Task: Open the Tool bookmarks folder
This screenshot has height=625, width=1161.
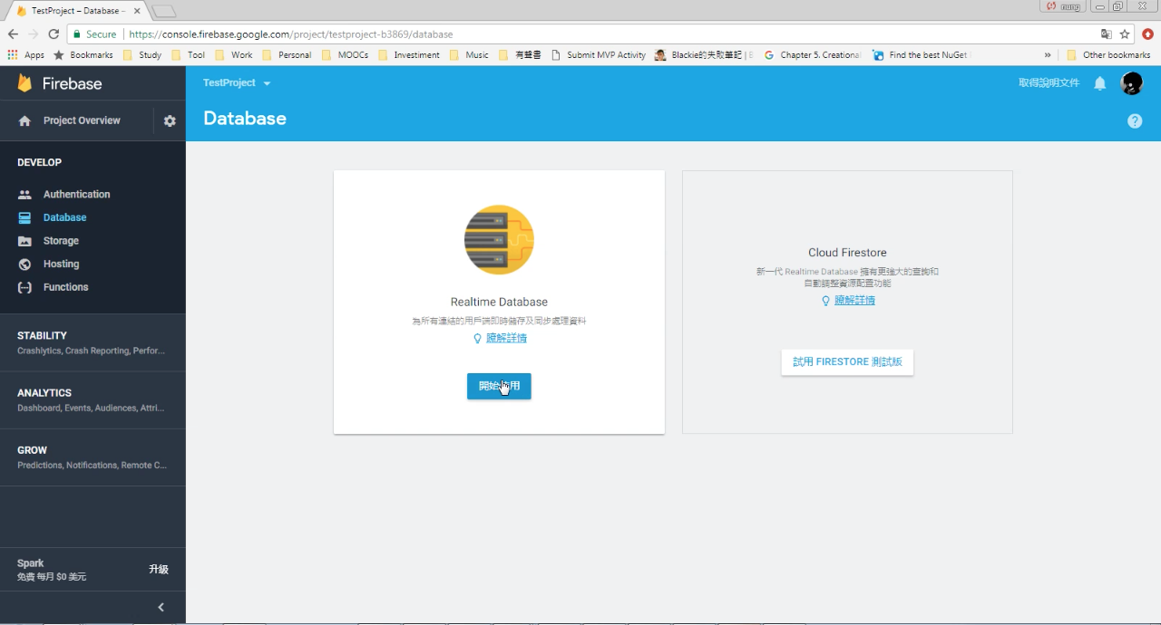Action: pos(189,54)
